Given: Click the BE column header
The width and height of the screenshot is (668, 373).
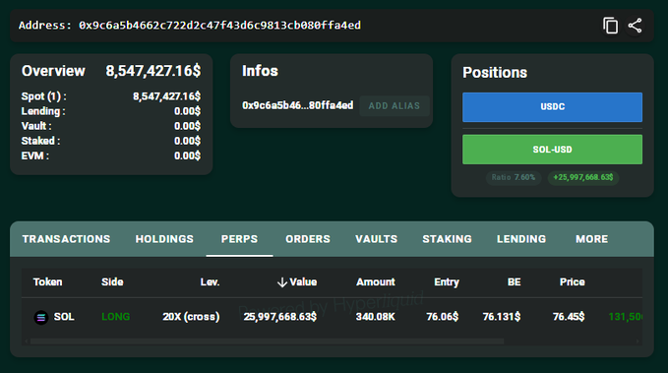Looking at the screenshot, I should [514, 282].
